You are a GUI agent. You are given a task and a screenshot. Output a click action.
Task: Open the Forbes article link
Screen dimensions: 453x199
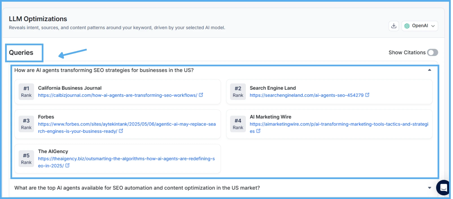(x=127, y=128)
